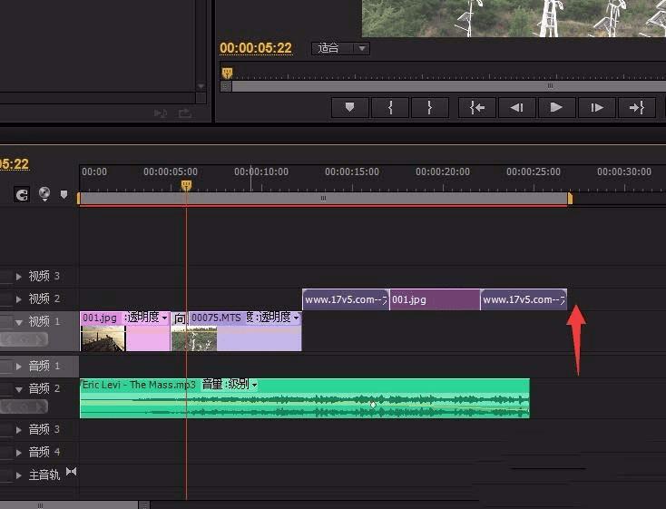666x509 pixels.
Task: Select the first www.17v5.com clip on 视频 2
Action: click(x=346, y=299)
